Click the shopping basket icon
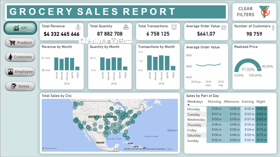Screen dimensions: 280x157 click(x=223, y=27)
